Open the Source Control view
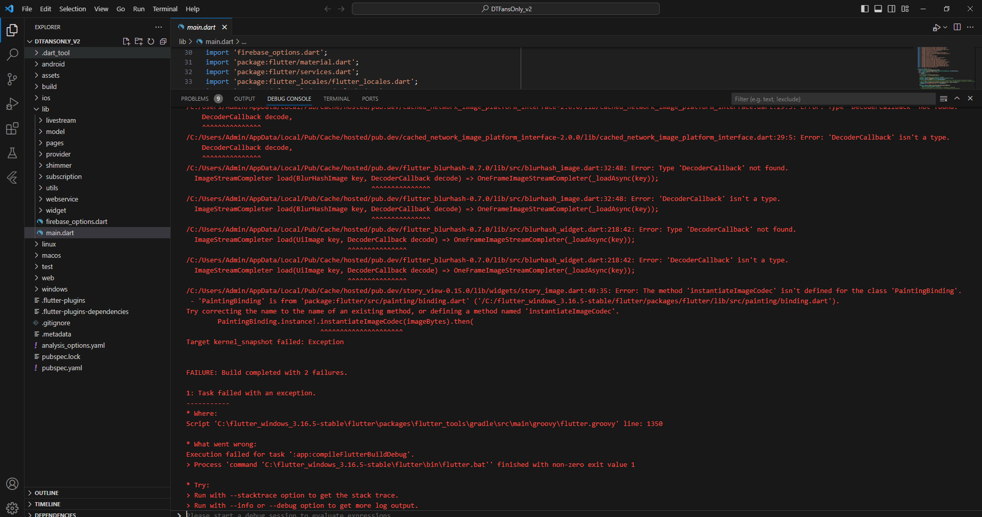The width and height of the screenshot is (982, 517). tap(12, 79)
